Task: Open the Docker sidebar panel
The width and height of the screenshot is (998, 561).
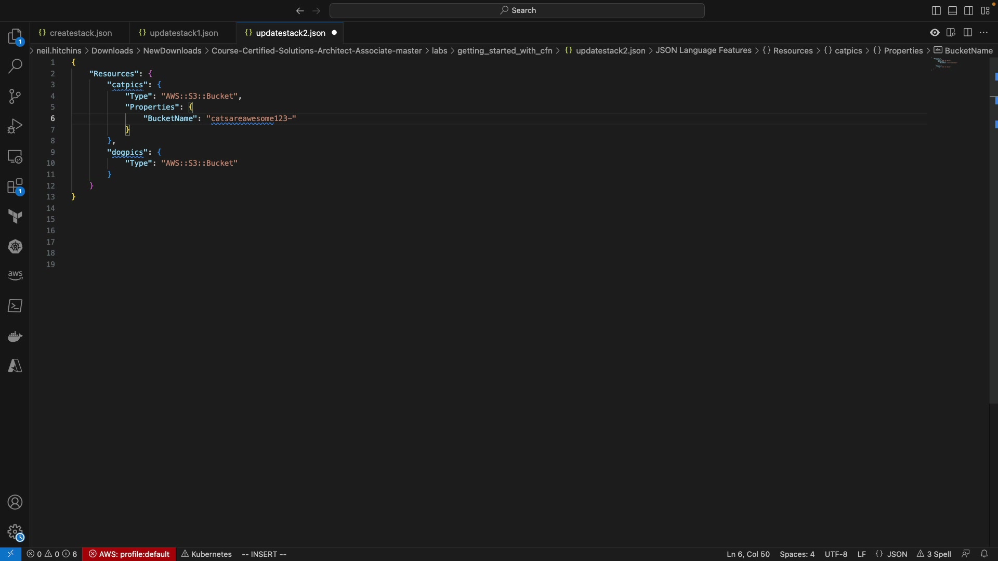Action: click(x=15, y=337)
